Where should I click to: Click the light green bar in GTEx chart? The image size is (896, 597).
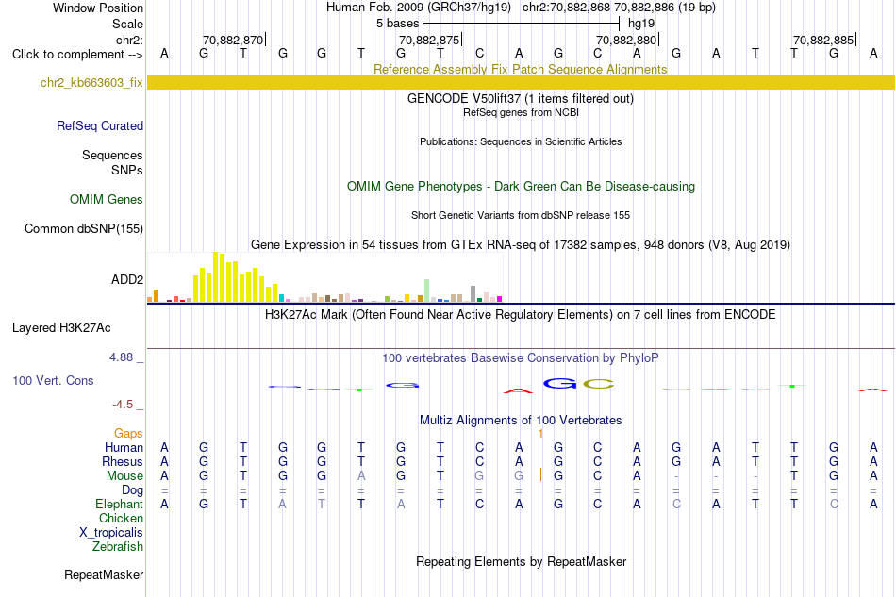(x=426, y=290)
